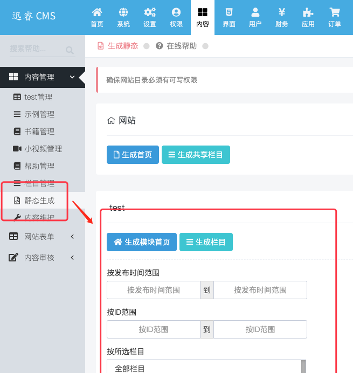
Task: Focus the end 按ID范围 field
Action: pos(260,329)
